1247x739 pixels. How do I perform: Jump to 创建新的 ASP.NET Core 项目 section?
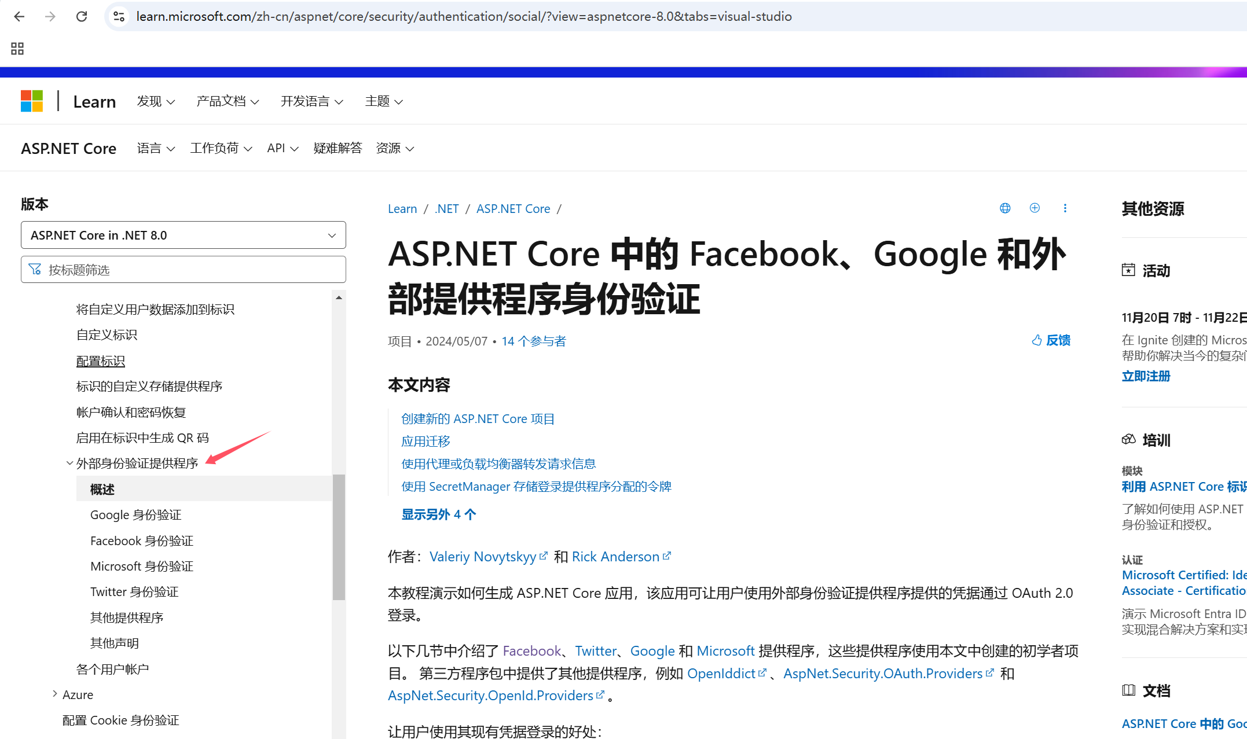[478, 419]
